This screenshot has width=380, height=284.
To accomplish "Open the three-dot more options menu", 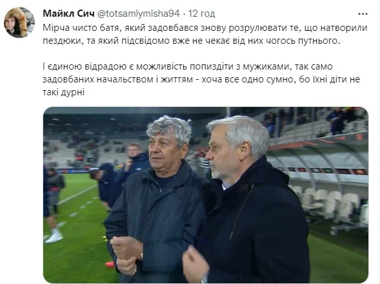I will 363,14.
